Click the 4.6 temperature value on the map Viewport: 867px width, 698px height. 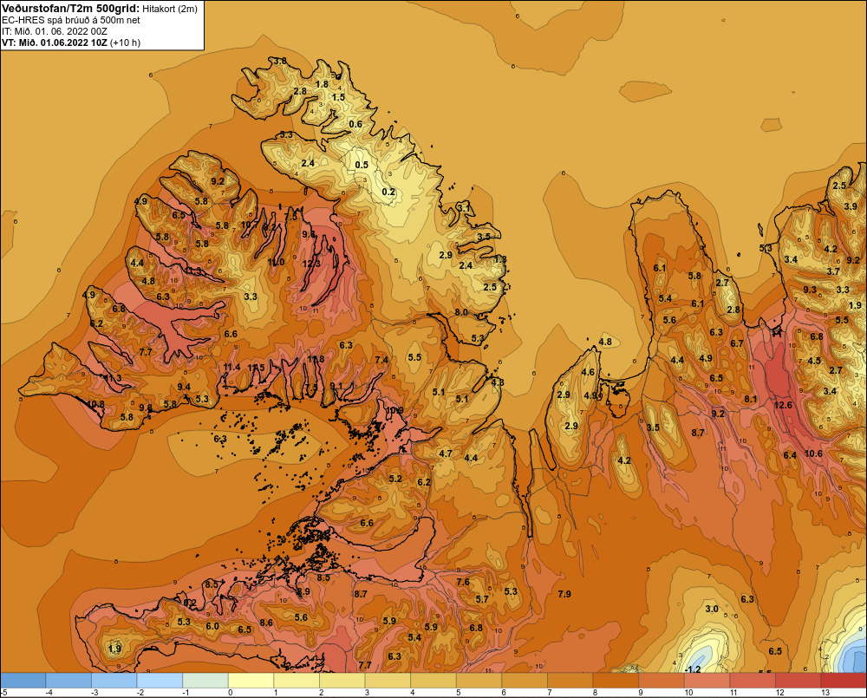(x=588, y=372)
